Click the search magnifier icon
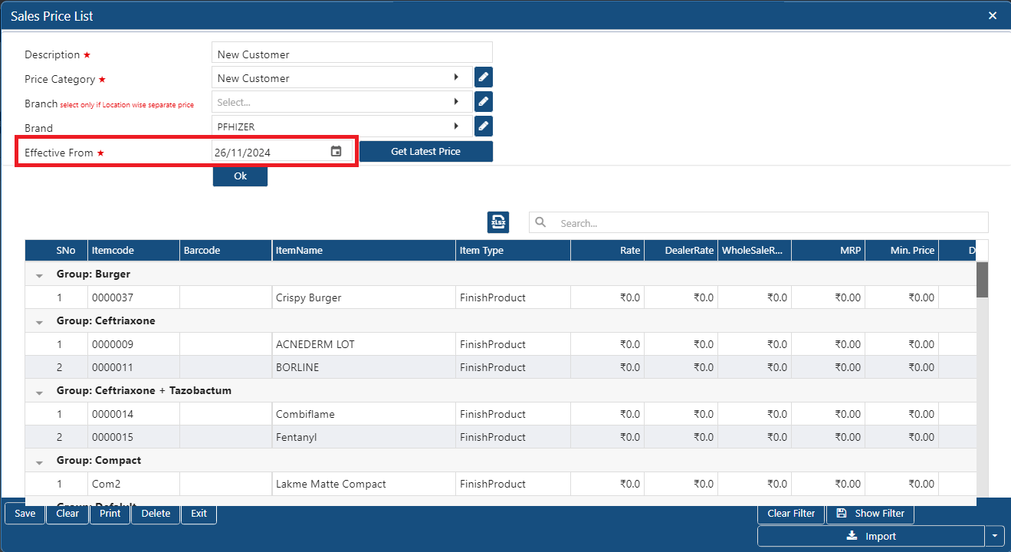This screenshot has height=552, width=1011. tap(540, 222)
